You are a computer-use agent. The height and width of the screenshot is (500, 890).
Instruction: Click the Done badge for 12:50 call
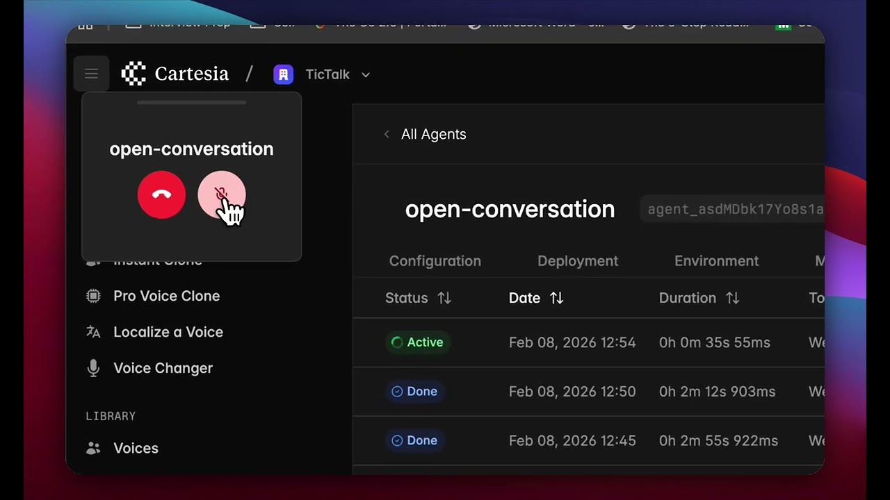point(414,392)
